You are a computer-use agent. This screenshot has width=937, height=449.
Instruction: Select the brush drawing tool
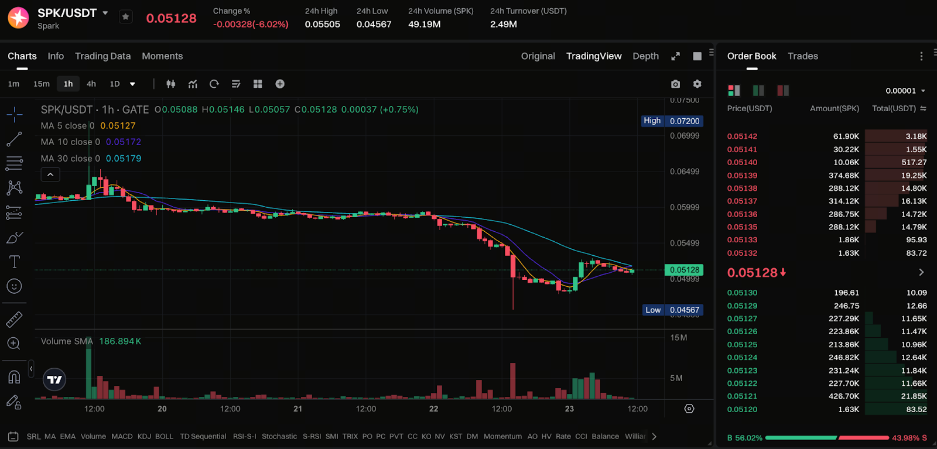coord(14,237)
